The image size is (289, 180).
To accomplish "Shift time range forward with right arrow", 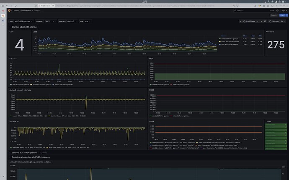I will point(261,21).
